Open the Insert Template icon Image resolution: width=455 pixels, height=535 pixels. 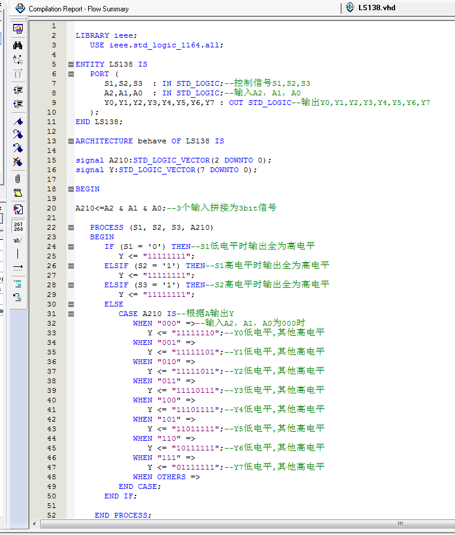point(18,193)
